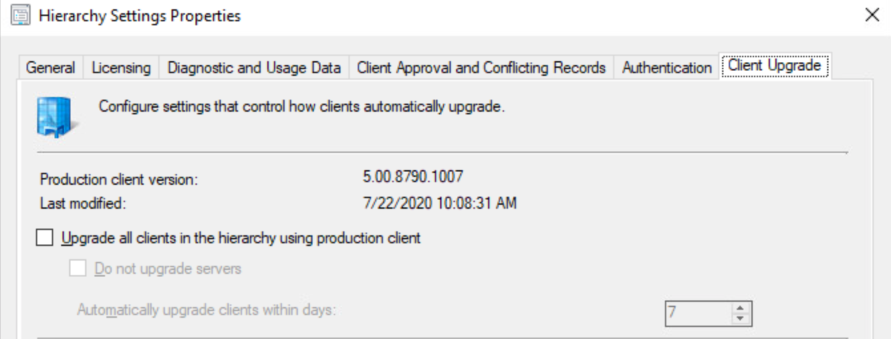Increase upgrade days with the up arrow

point(740,308)
